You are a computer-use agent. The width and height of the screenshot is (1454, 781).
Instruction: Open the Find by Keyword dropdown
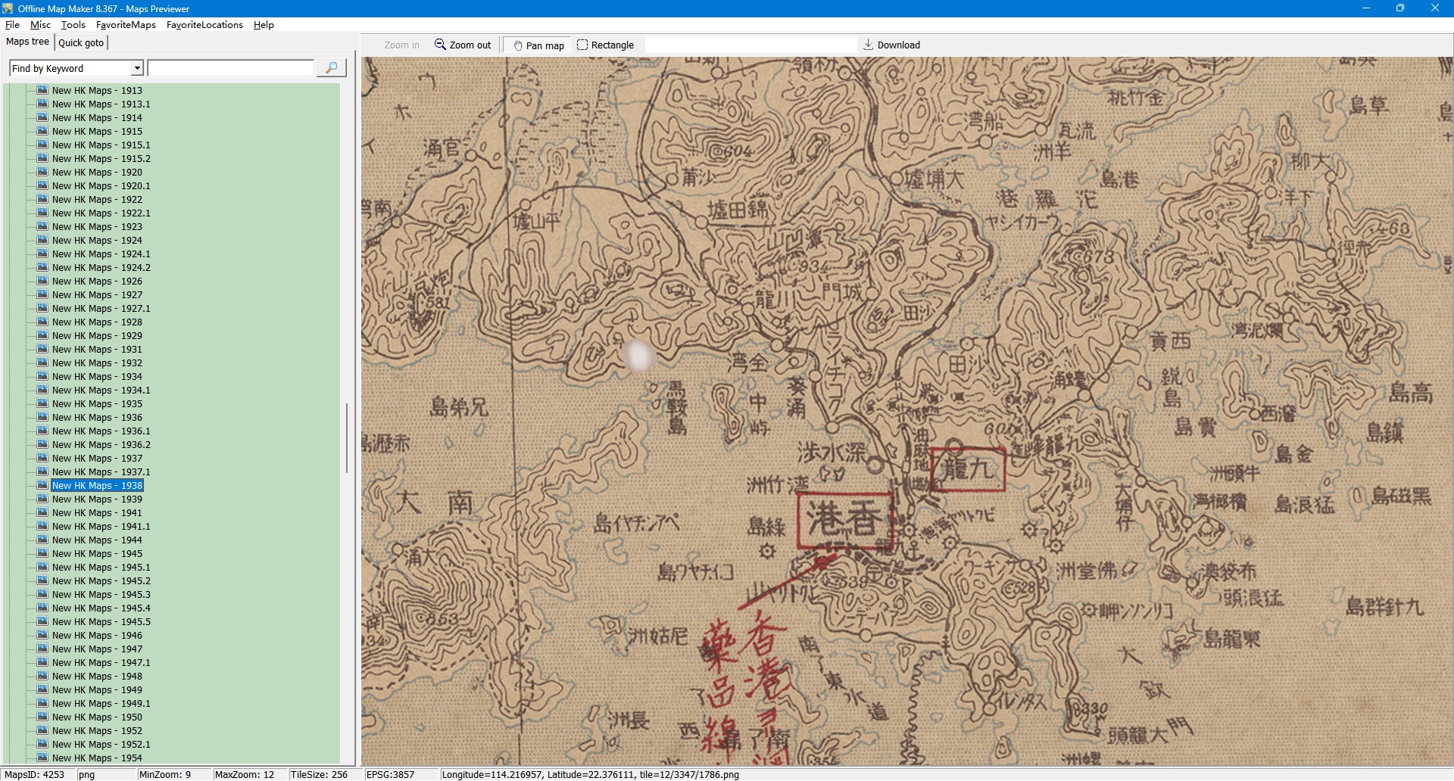[x=137, y=68]
